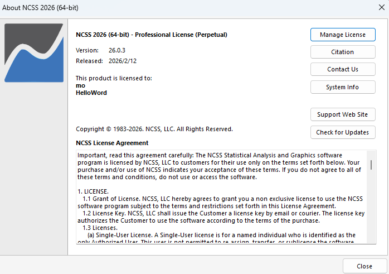Click the '1.2 License Key' line
The width and height of the screenshot is (389, 274).
click(223, 213)
